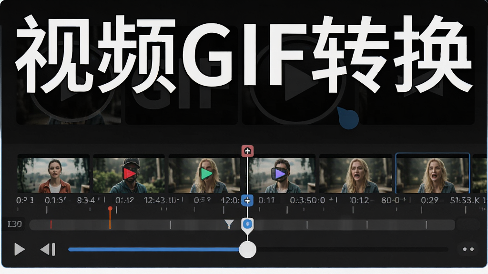Click the dark block at the track's right end
The height and width of the screenshot is (274, 488).
tap(468, 225)
